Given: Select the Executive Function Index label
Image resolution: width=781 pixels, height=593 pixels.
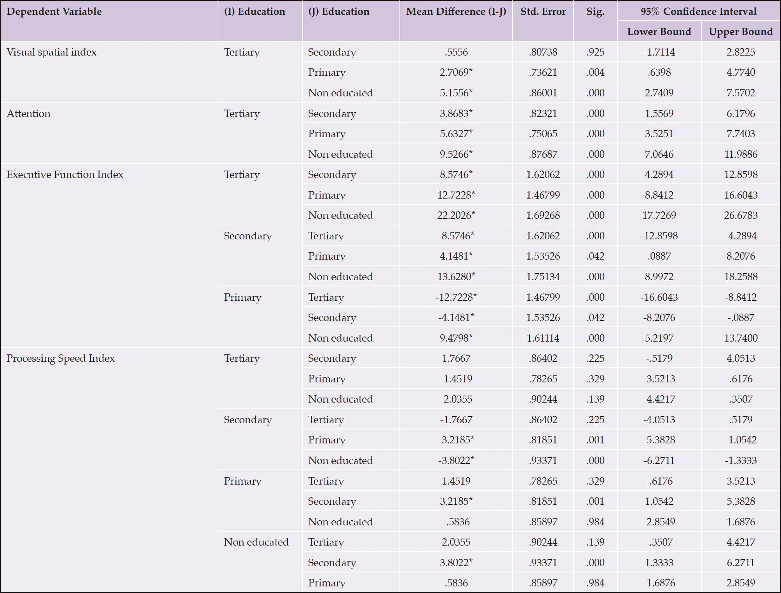Looking at the screenshot, I should [x=65, y=174].
